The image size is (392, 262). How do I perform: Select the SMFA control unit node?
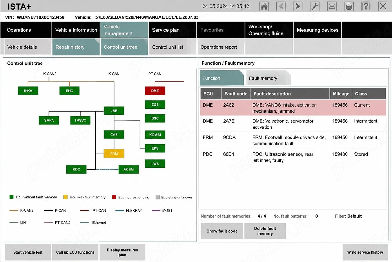pos(49,120)
